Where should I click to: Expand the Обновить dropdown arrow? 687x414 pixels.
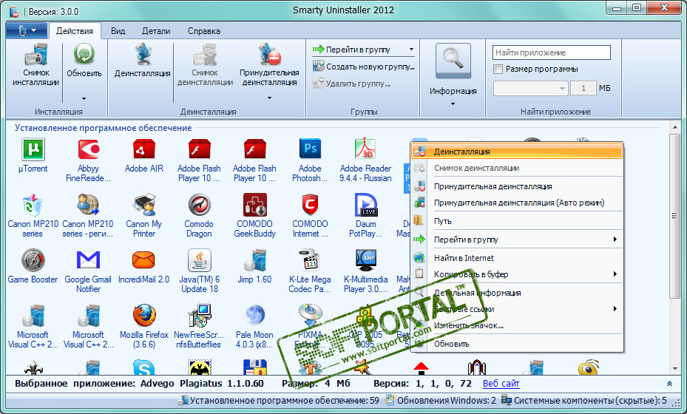pos(84,98)
